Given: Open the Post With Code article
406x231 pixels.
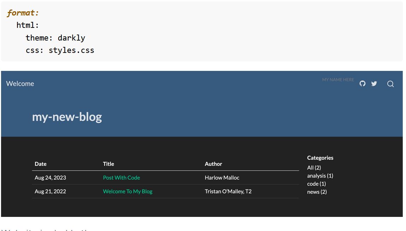Looking at the screenshot, I should point(121,178).
